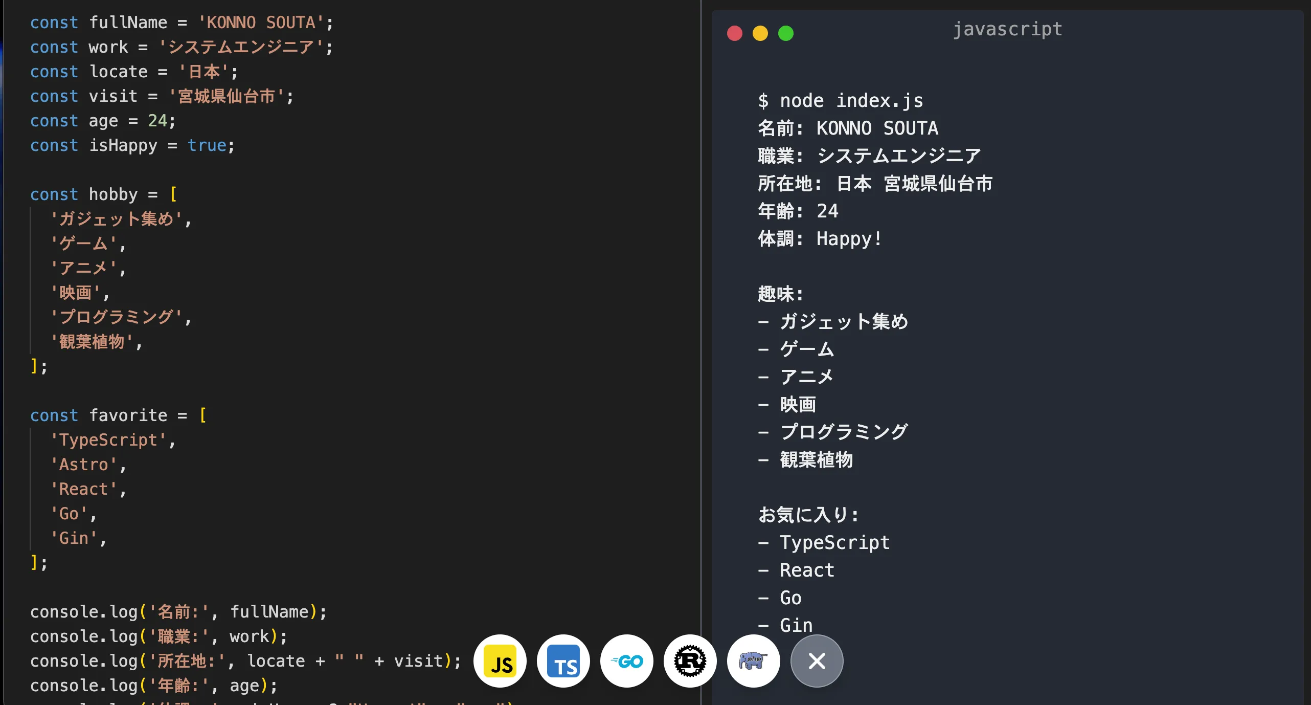Viewport: 1311px width, 705px height.
Task: Click the green dot in terminal window
Action: tap(786, 33)
